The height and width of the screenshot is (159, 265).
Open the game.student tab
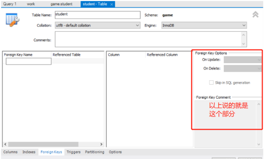pos(61,4)
